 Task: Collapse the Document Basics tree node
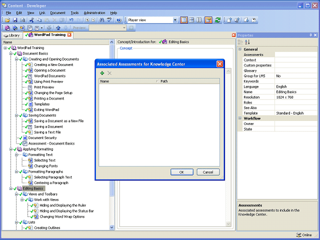point(11,53)
